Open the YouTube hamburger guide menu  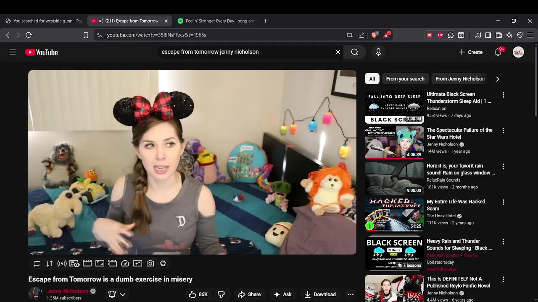[13, 52]
